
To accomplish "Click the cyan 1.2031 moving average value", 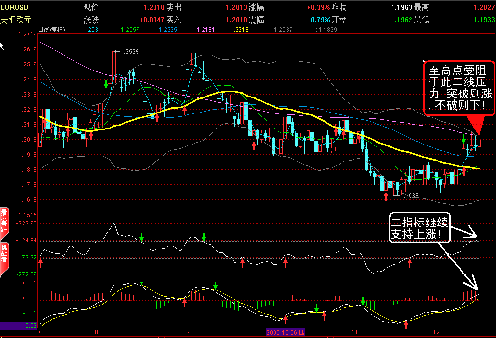I will click(x=92, y=30).
